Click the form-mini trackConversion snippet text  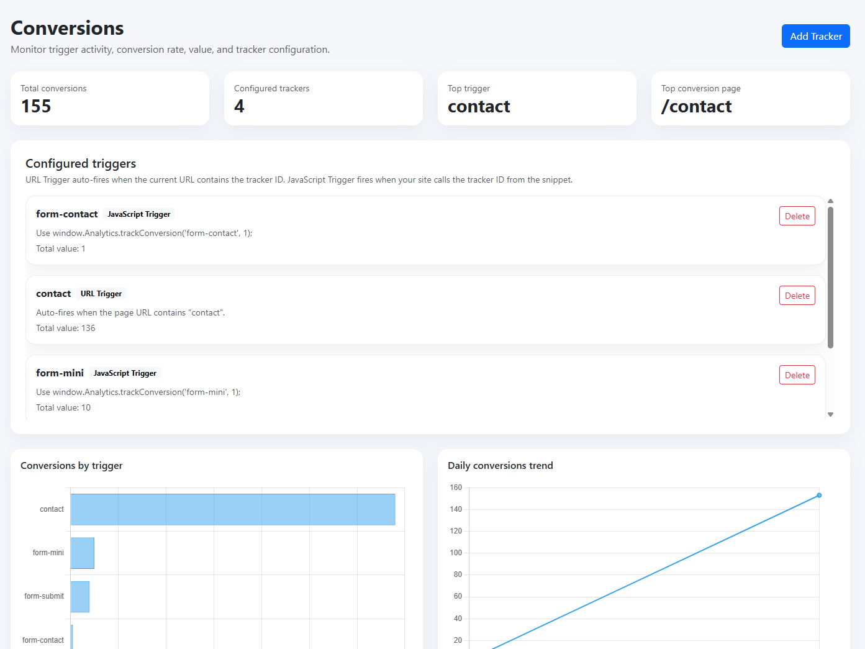138,392
